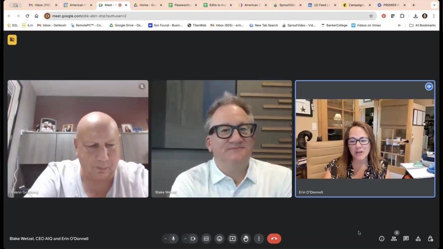Click the red leave call button
This screenshot has height=249, width=443.
point(274,239)
